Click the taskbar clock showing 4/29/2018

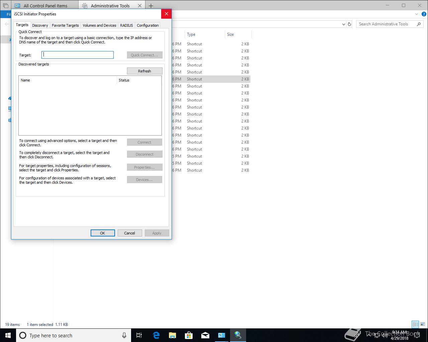coord(400,335)
